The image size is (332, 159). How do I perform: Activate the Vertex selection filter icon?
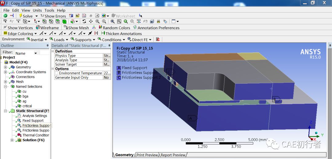point(45,22)
